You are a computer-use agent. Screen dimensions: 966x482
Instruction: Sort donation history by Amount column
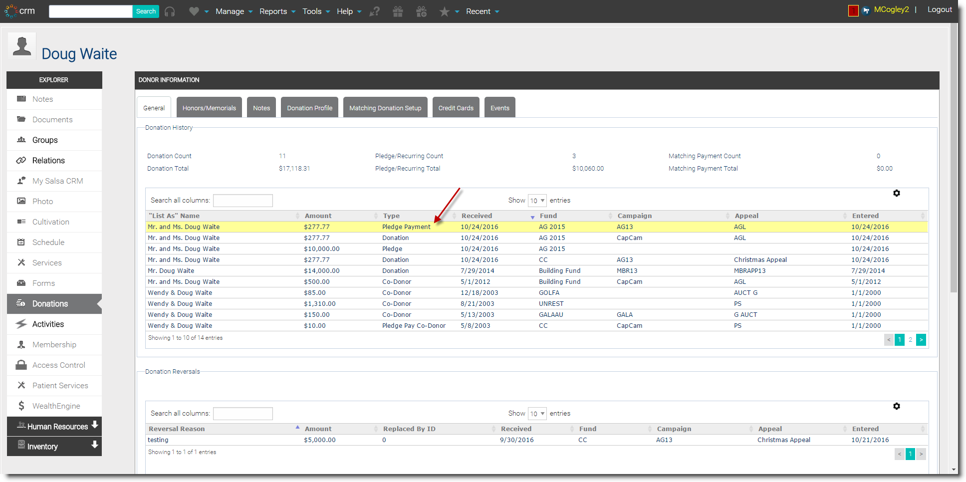341,216
